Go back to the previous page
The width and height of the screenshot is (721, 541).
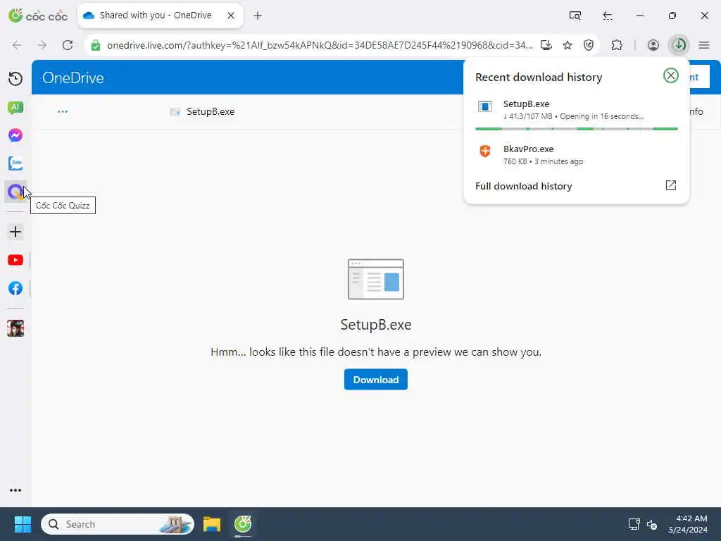pyautogui.click(x=17, y=45)
